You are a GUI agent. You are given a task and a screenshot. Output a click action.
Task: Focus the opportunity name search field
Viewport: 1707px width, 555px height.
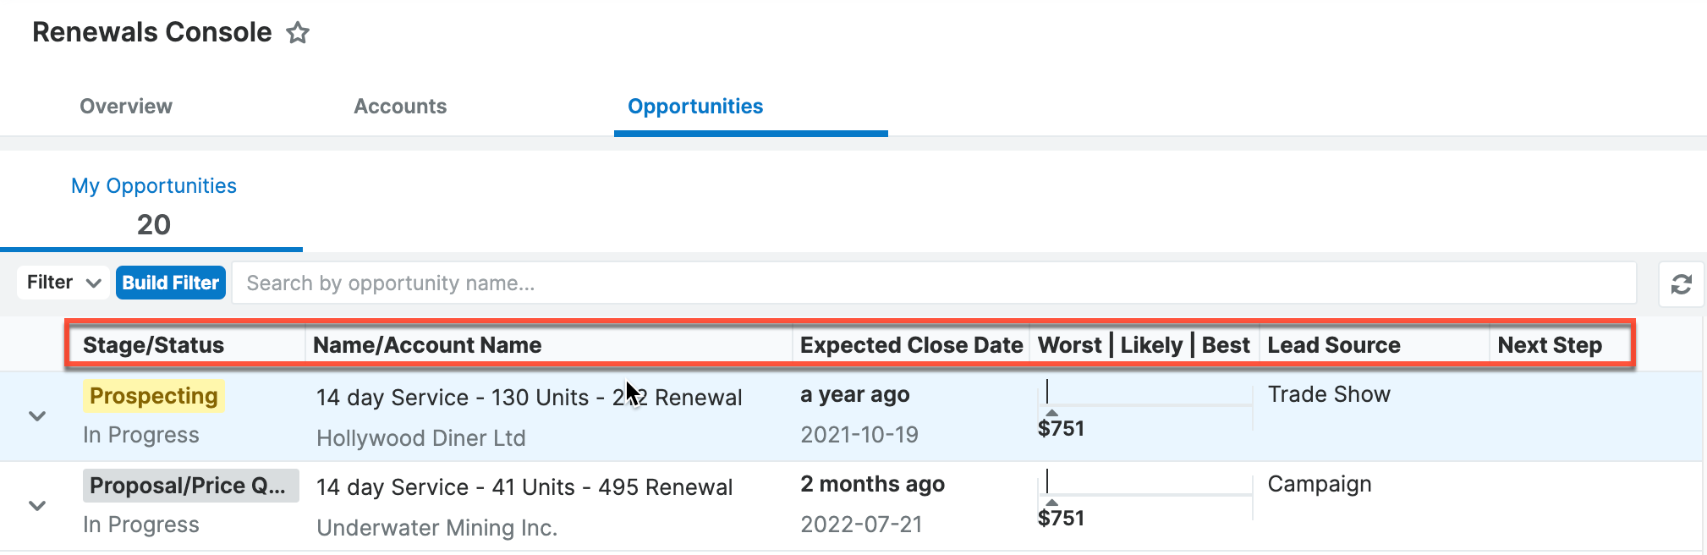(934, 283)
